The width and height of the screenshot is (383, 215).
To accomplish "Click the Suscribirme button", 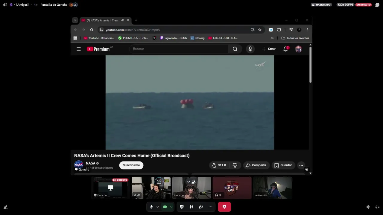I will [x=131, y=165].
